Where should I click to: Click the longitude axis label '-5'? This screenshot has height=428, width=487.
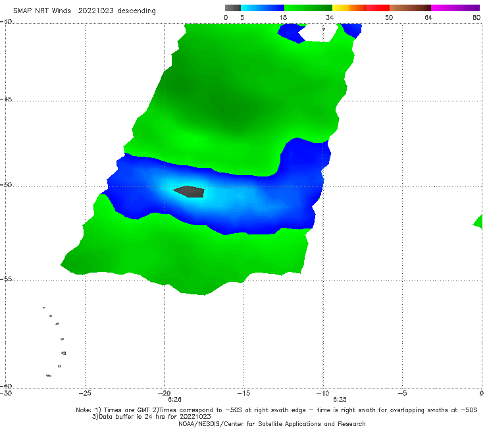point(402,394)
